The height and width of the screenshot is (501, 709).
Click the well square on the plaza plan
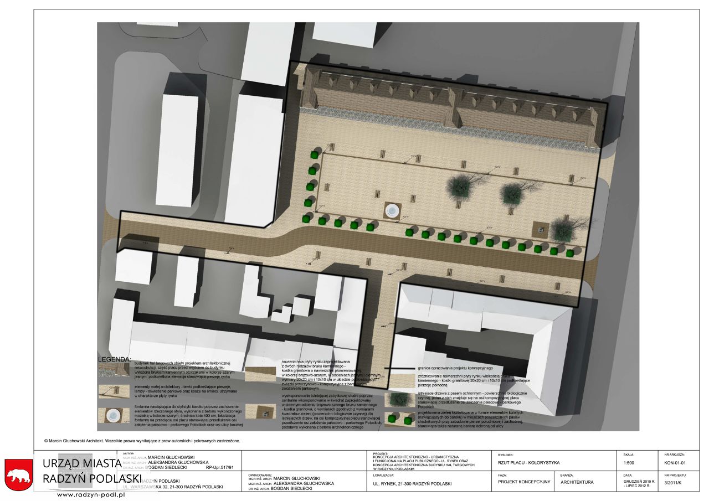pyautogui.click(x=541, y=229)
